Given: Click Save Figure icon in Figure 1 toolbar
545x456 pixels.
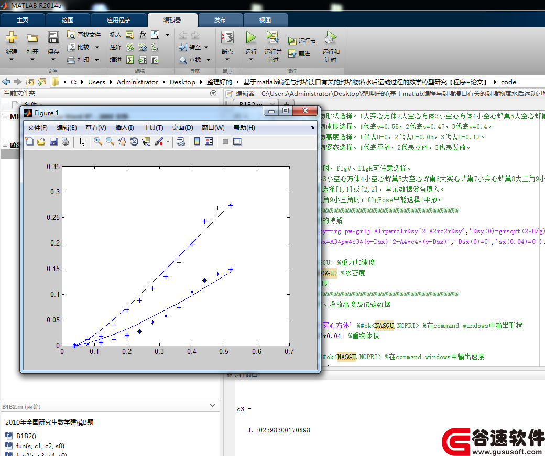Looking at the screenshot, I should click(53, 141).
